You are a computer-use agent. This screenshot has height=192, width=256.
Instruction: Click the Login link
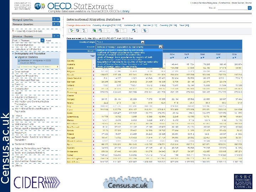193,3
